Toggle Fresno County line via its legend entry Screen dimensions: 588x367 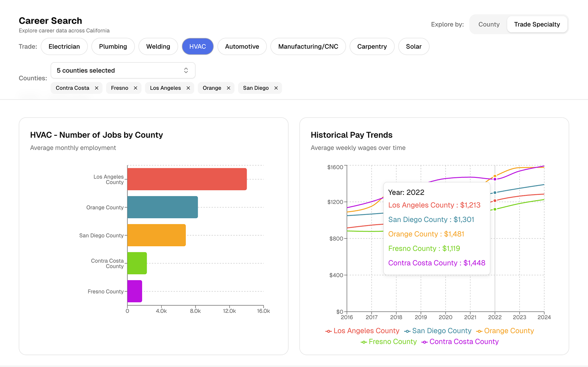pos(389,342)
